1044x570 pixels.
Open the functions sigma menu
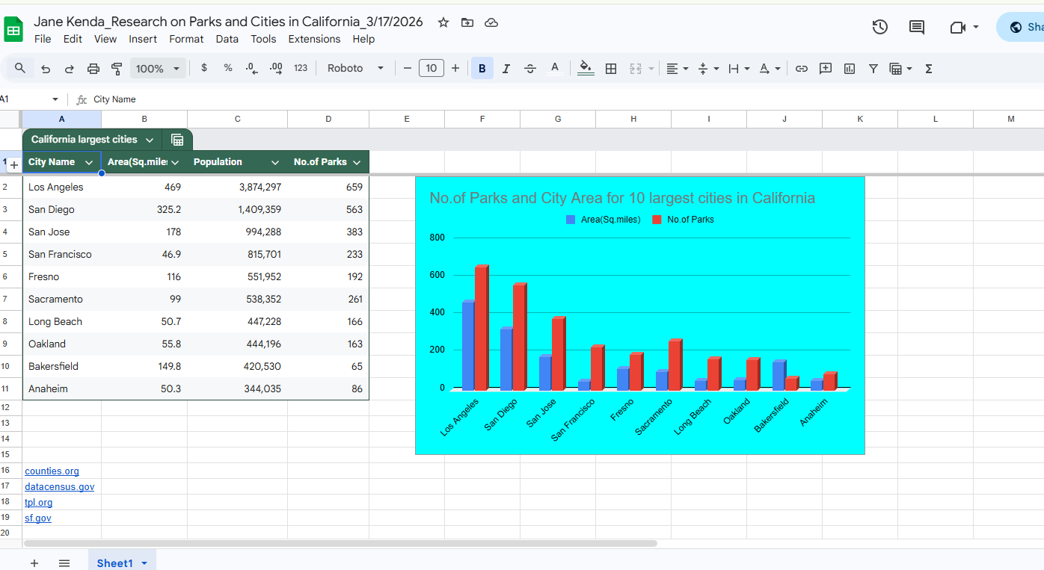(x=929, y=69)
